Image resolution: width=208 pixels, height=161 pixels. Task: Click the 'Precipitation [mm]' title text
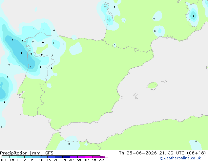tap(21, 153)
